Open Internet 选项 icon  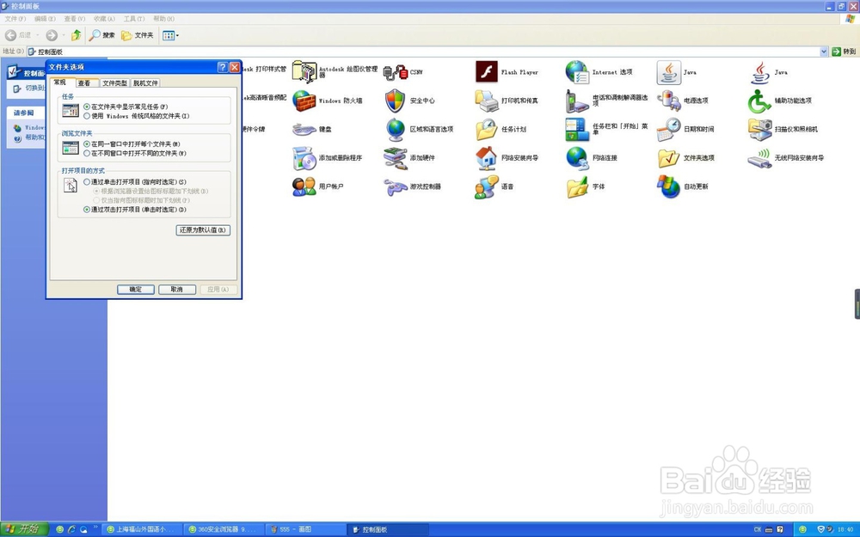pyautogui.click(x=578, y=72)
